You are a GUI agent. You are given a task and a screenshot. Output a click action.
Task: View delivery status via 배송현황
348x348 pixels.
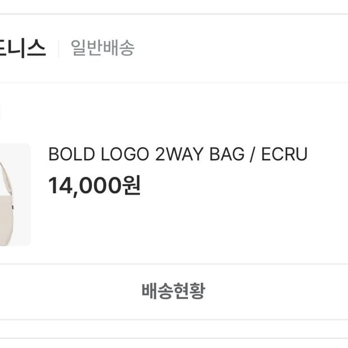[173, 291]
